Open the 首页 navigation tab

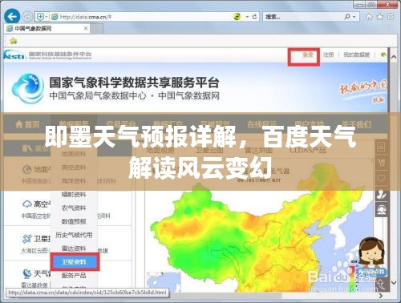point(27,124)
